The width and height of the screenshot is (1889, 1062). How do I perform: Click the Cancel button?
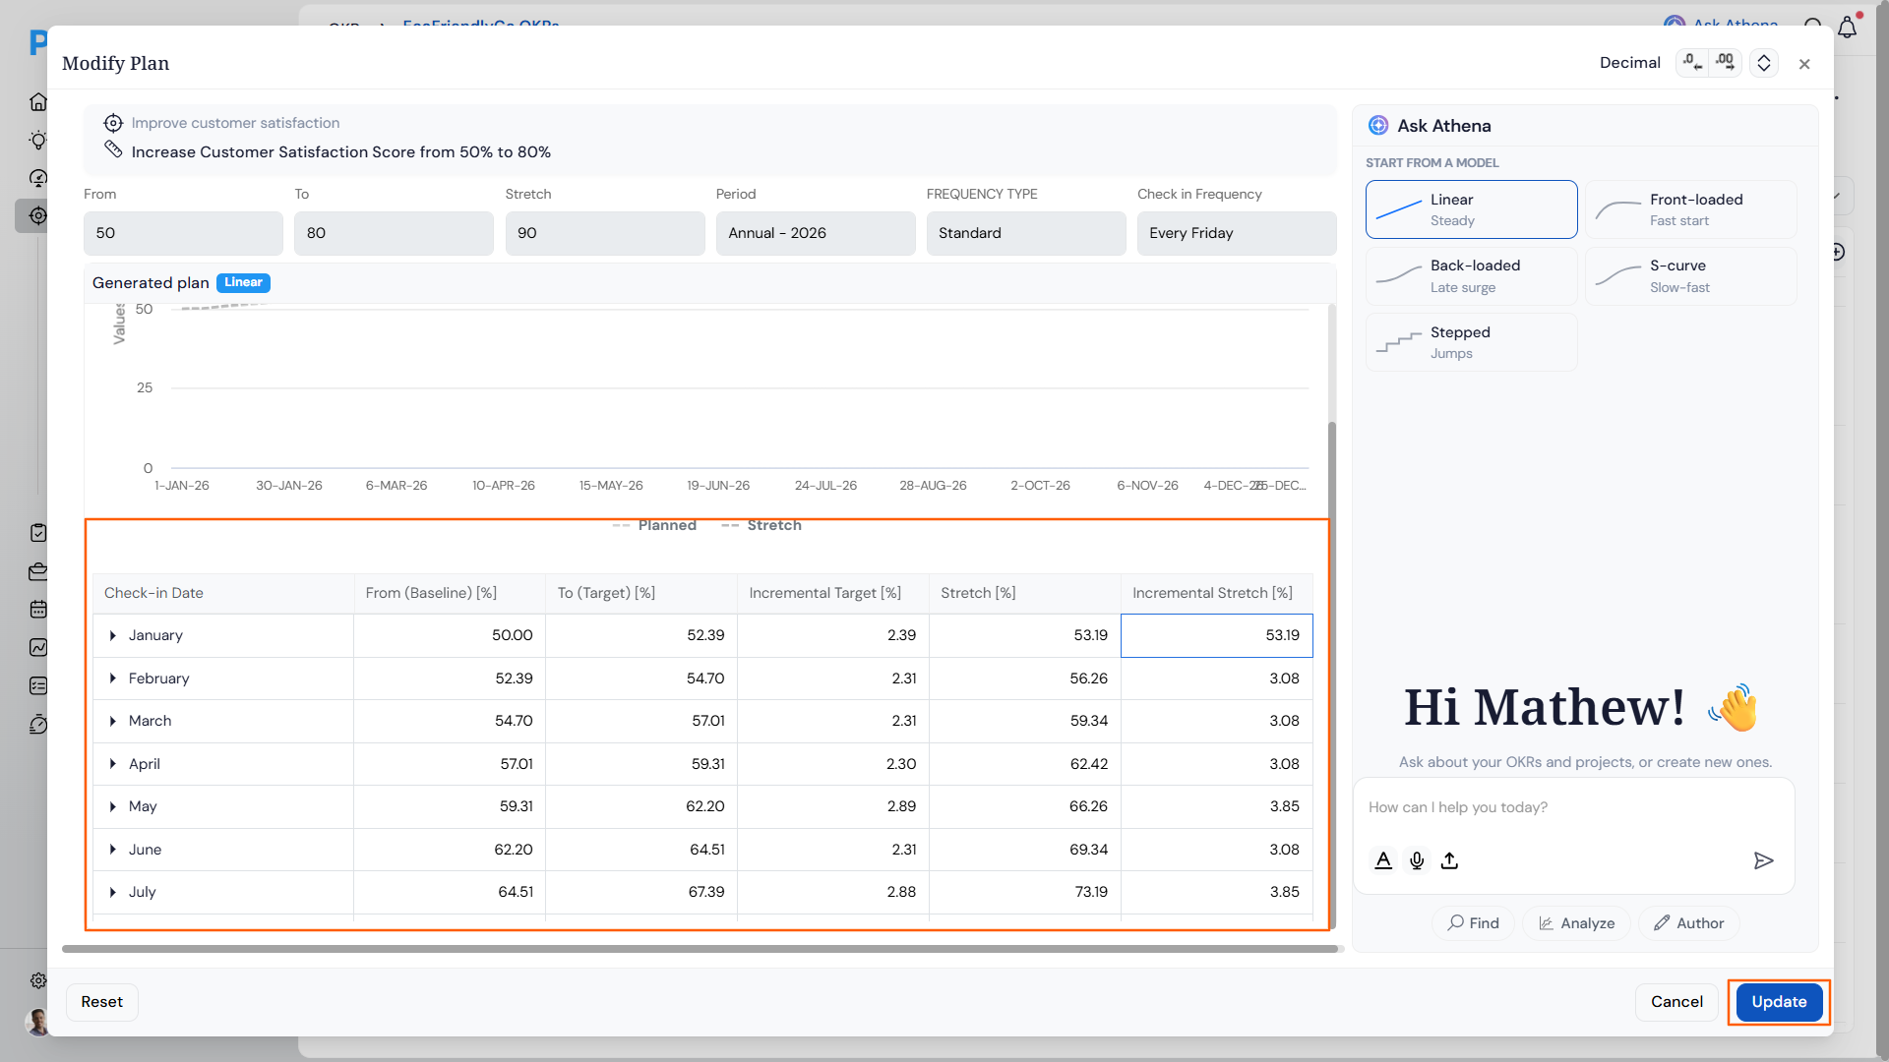pos(1676,1002)
